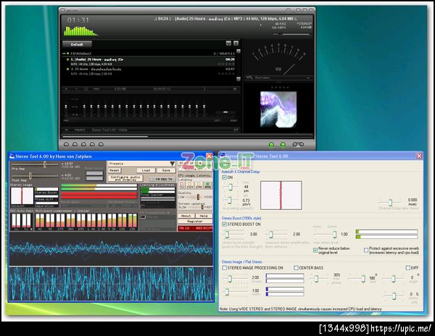Viewport: 435px width, 336px height.
Task: Click the Load preset button
Action: click(146, 170)
